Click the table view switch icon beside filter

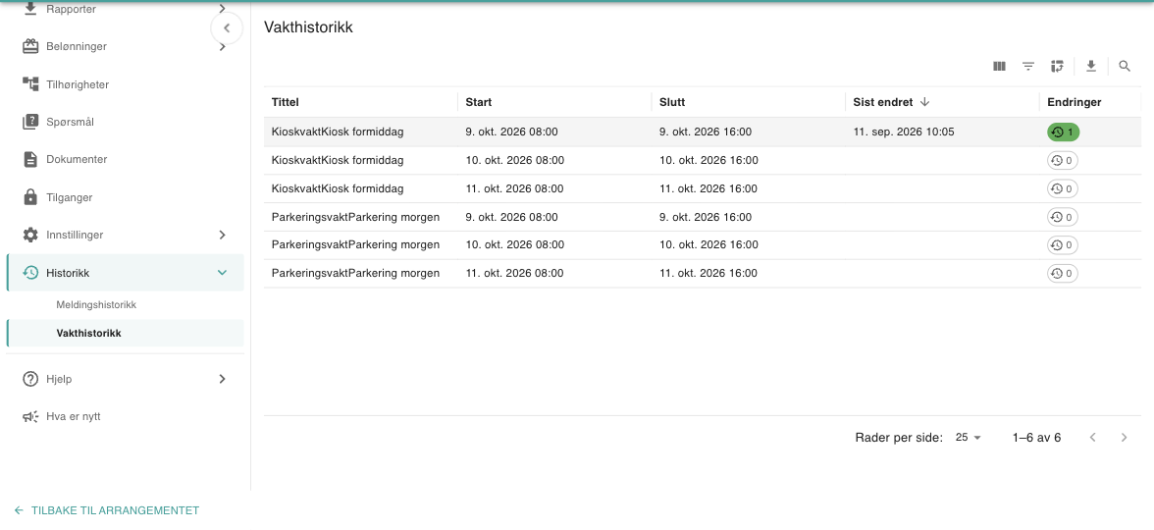point(1058,67)
